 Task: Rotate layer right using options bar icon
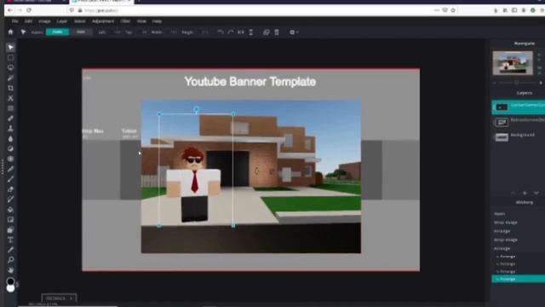[231, 32]
